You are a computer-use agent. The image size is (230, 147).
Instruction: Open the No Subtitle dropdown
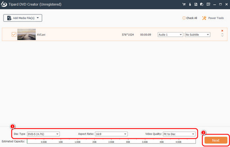(198, 34)
